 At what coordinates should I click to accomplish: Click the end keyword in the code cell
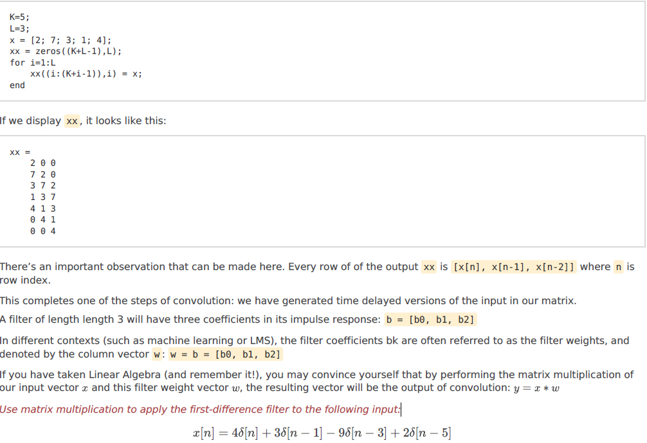pos(16,85)
